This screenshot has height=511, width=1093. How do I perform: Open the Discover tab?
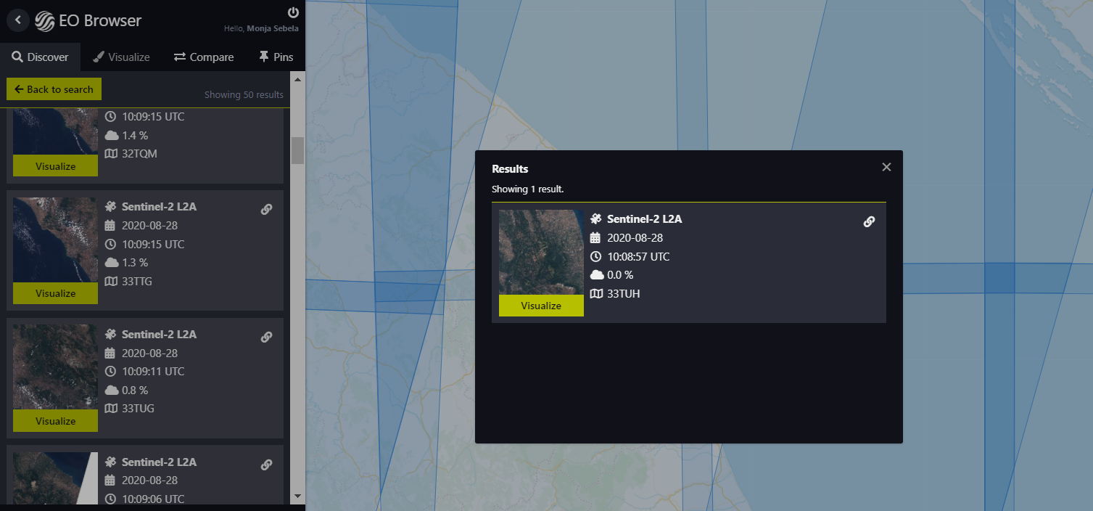click(40, 57)
